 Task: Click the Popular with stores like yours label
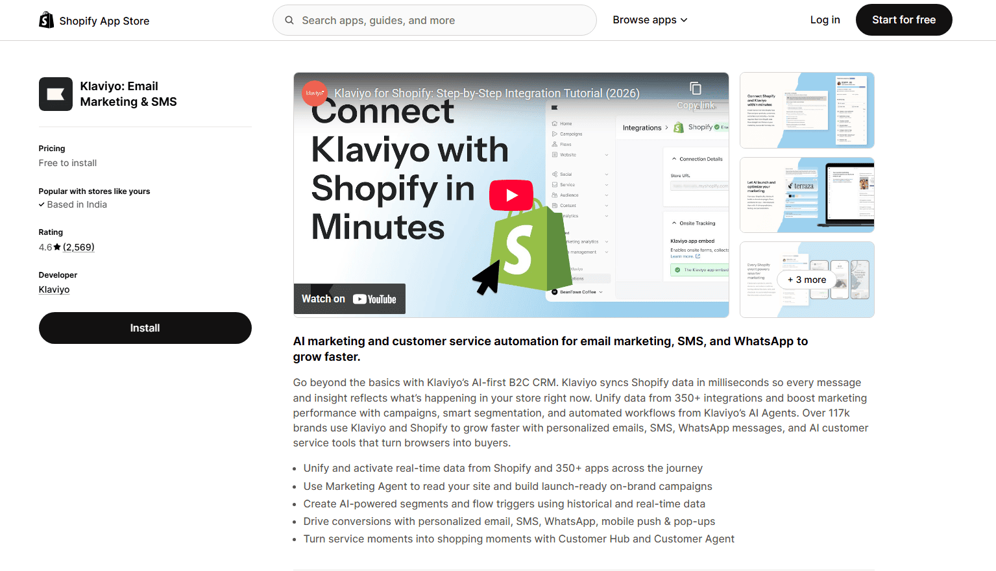(x=94, y=191)
